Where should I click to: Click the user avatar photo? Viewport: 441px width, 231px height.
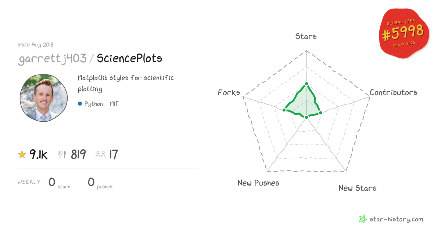point(44,98)
